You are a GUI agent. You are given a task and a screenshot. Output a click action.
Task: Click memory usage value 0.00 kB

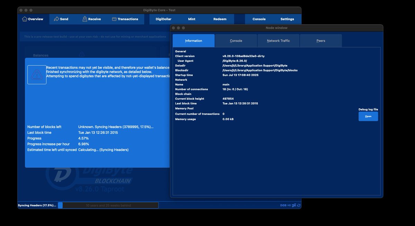coord(228,119)
